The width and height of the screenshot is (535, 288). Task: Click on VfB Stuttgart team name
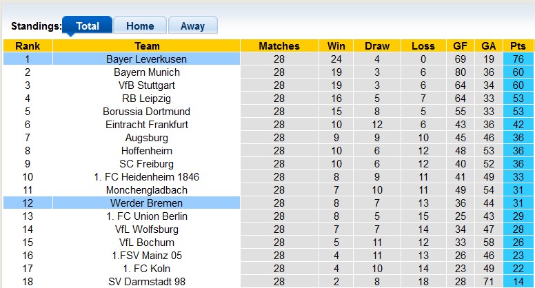tap(146, 85)
